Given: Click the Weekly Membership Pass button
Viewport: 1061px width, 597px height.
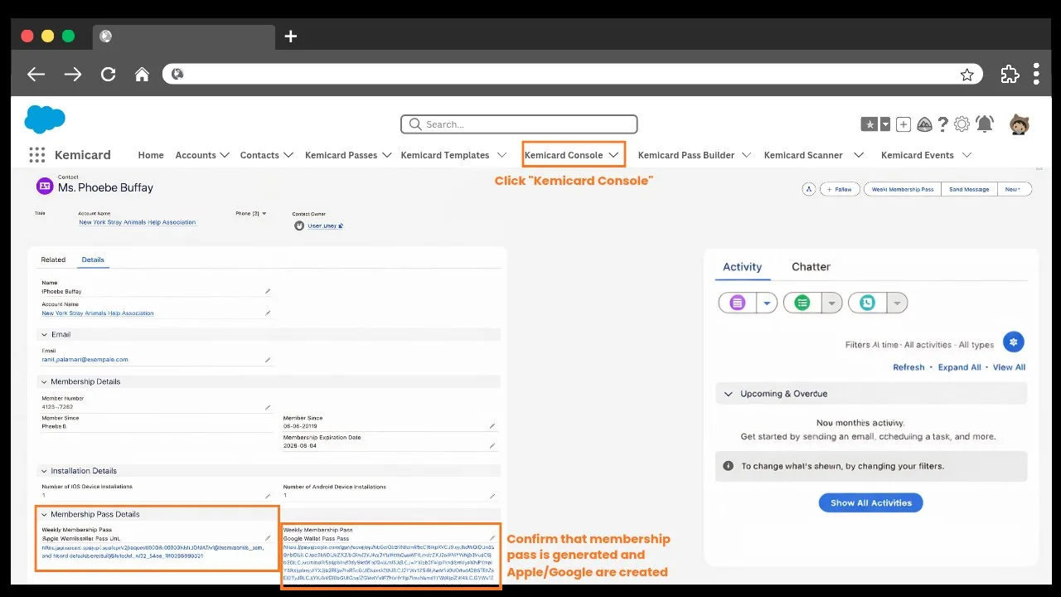Looking at the screenshot, I should [903, 189].
